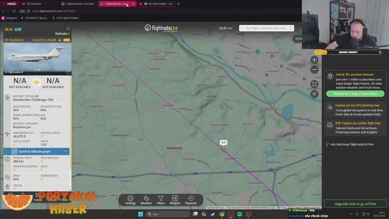389x219 pixels.
Task: Click Upgrade now to go ad free
Action: tap(355, 204)
